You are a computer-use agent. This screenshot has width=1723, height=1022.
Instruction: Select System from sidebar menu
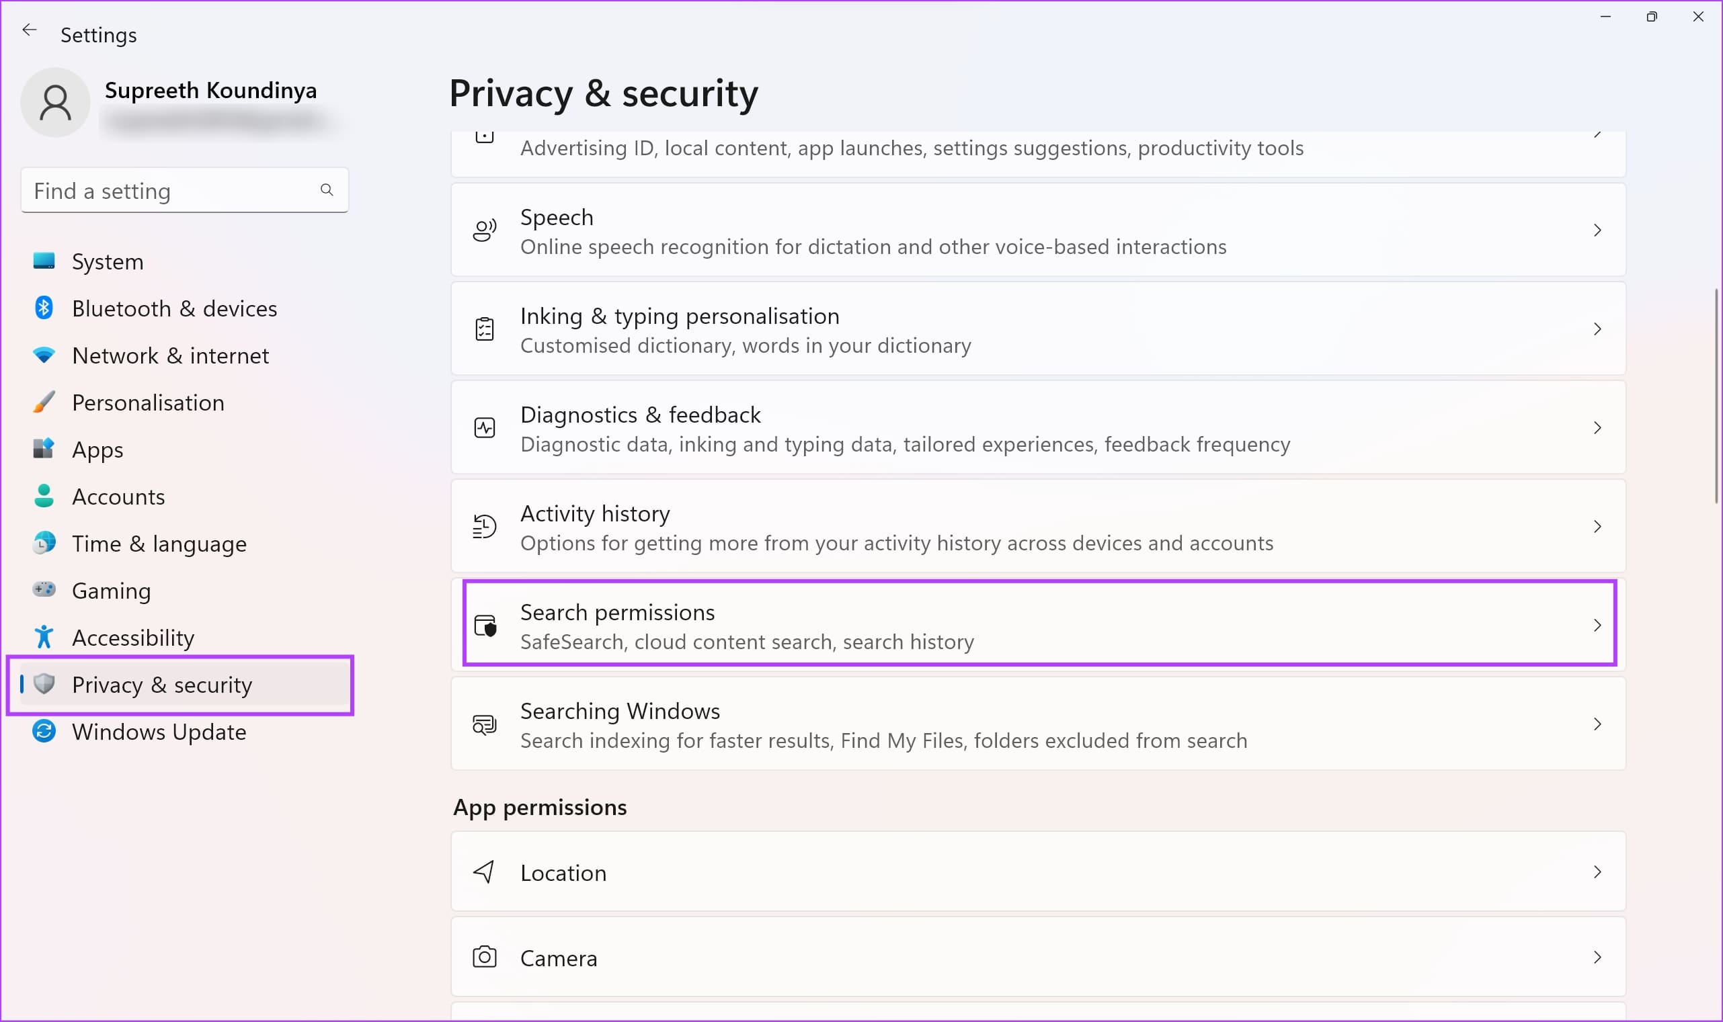click(x=107, y=260)
